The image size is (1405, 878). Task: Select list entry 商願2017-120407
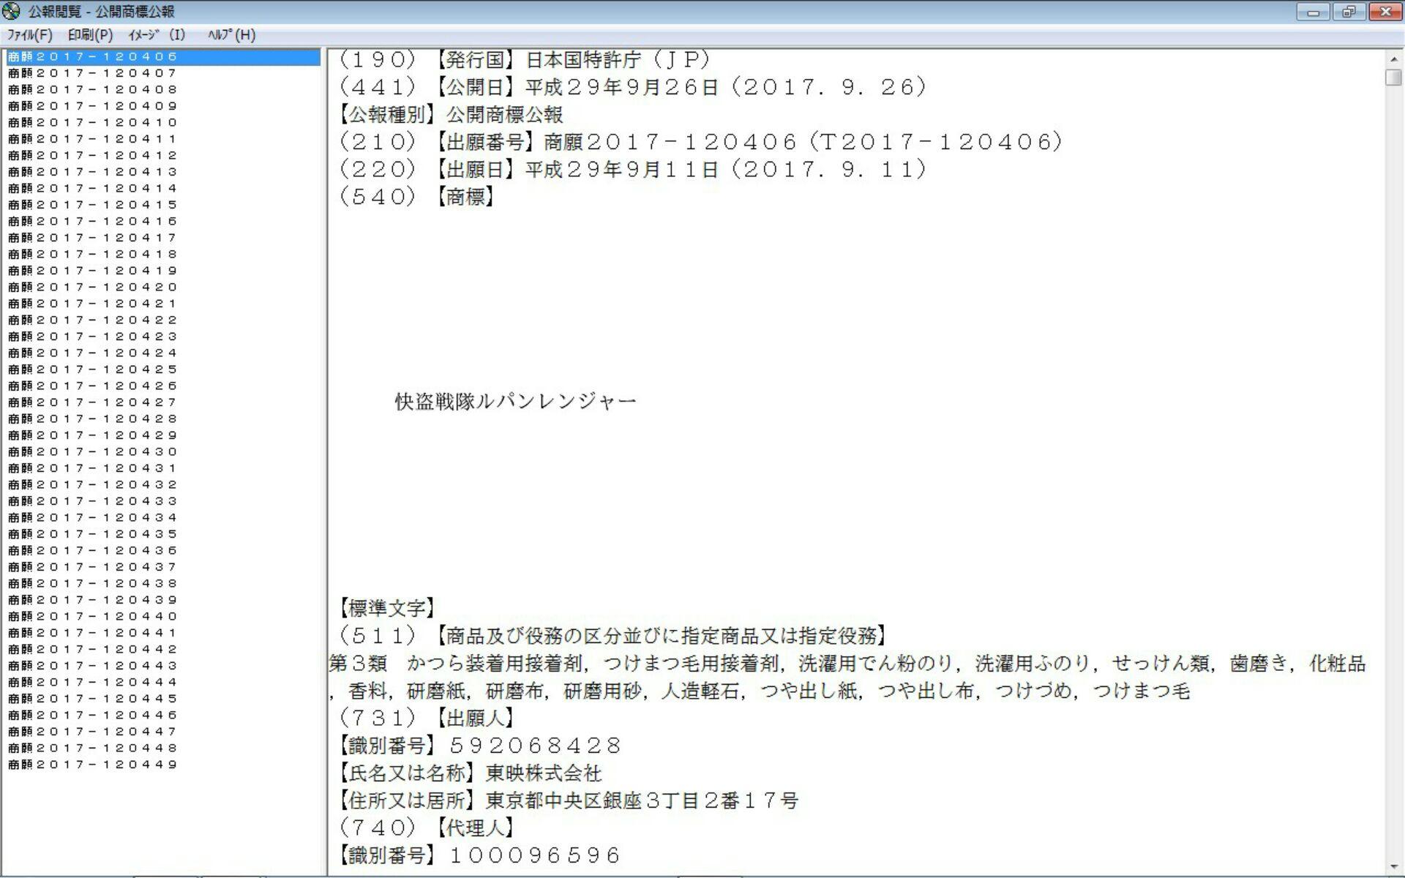pyautogui.click(x=93, y=73)
